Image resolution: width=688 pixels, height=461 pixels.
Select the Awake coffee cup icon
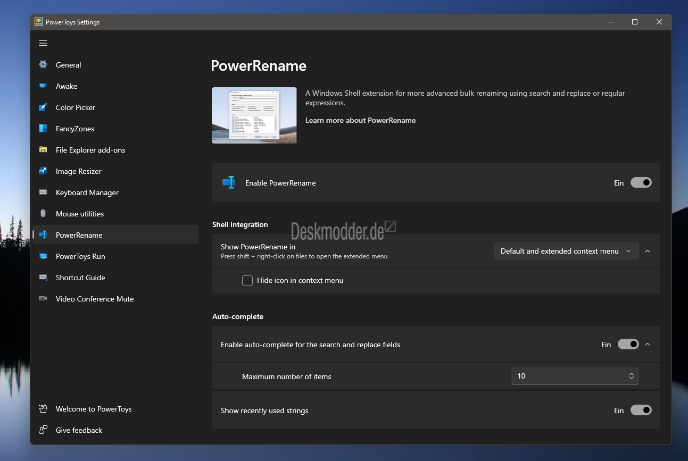pyautogui.click(x=43, y=86)
